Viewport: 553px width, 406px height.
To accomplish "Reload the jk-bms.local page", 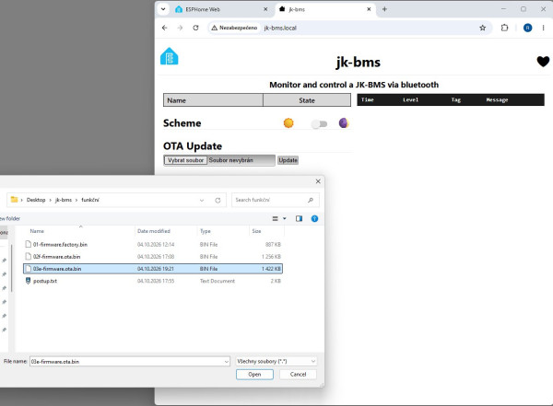I will pos(195,28).
